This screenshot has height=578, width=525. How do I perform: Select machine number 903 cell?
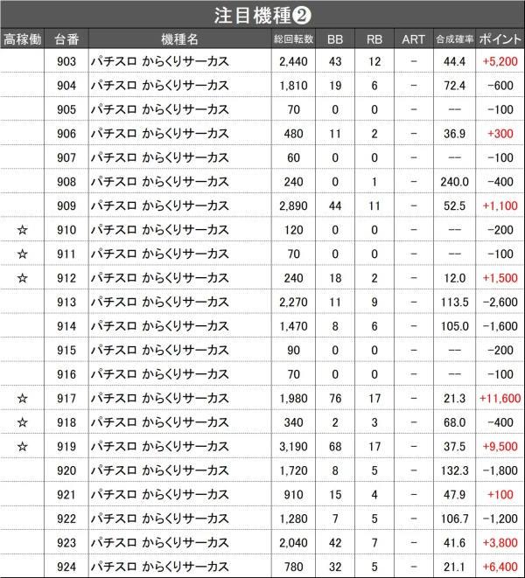coord(66,61)
